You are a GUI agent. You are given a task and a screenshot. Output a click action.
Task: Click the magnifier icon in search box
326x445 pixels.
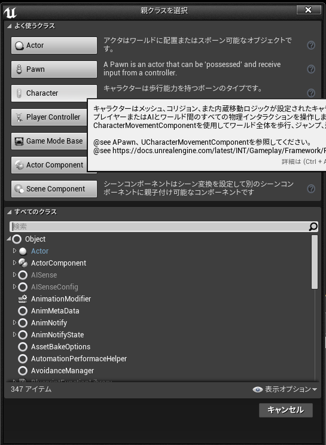(x=313, y=227)
